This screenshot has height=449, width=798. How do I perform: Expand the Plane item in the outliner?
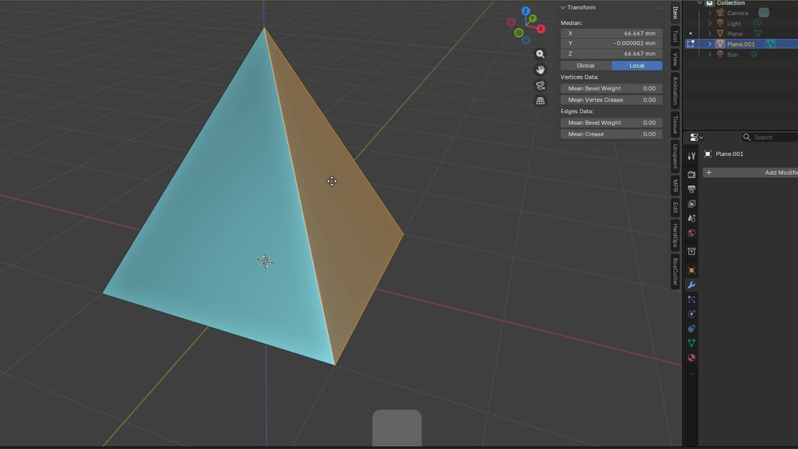point(709,34)
